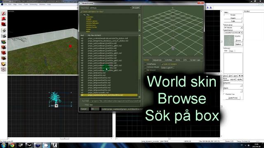Screen dimensions: 264x148
Task: Choose the Camera tool
Action: point(4,25)
